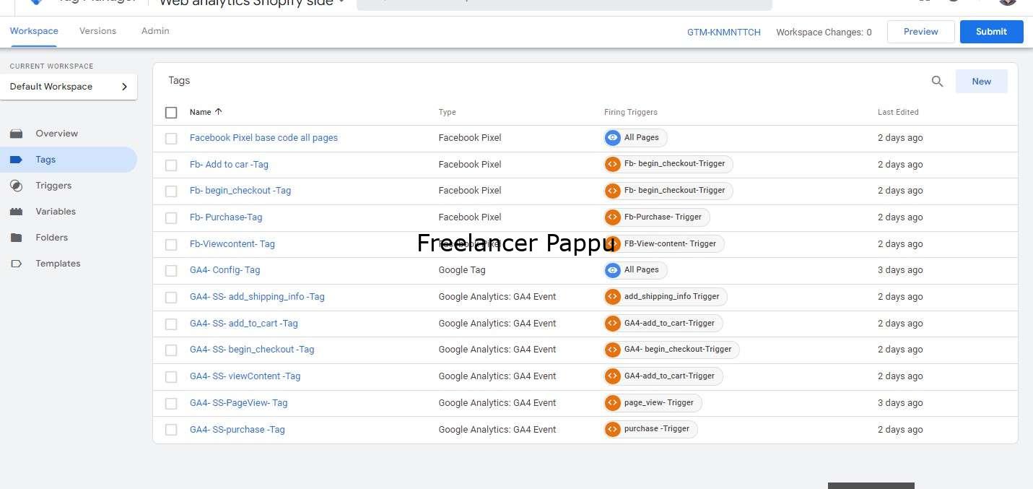
Task: Open GA4- SS- add_to_cart -Tag link
Action: 244,324
